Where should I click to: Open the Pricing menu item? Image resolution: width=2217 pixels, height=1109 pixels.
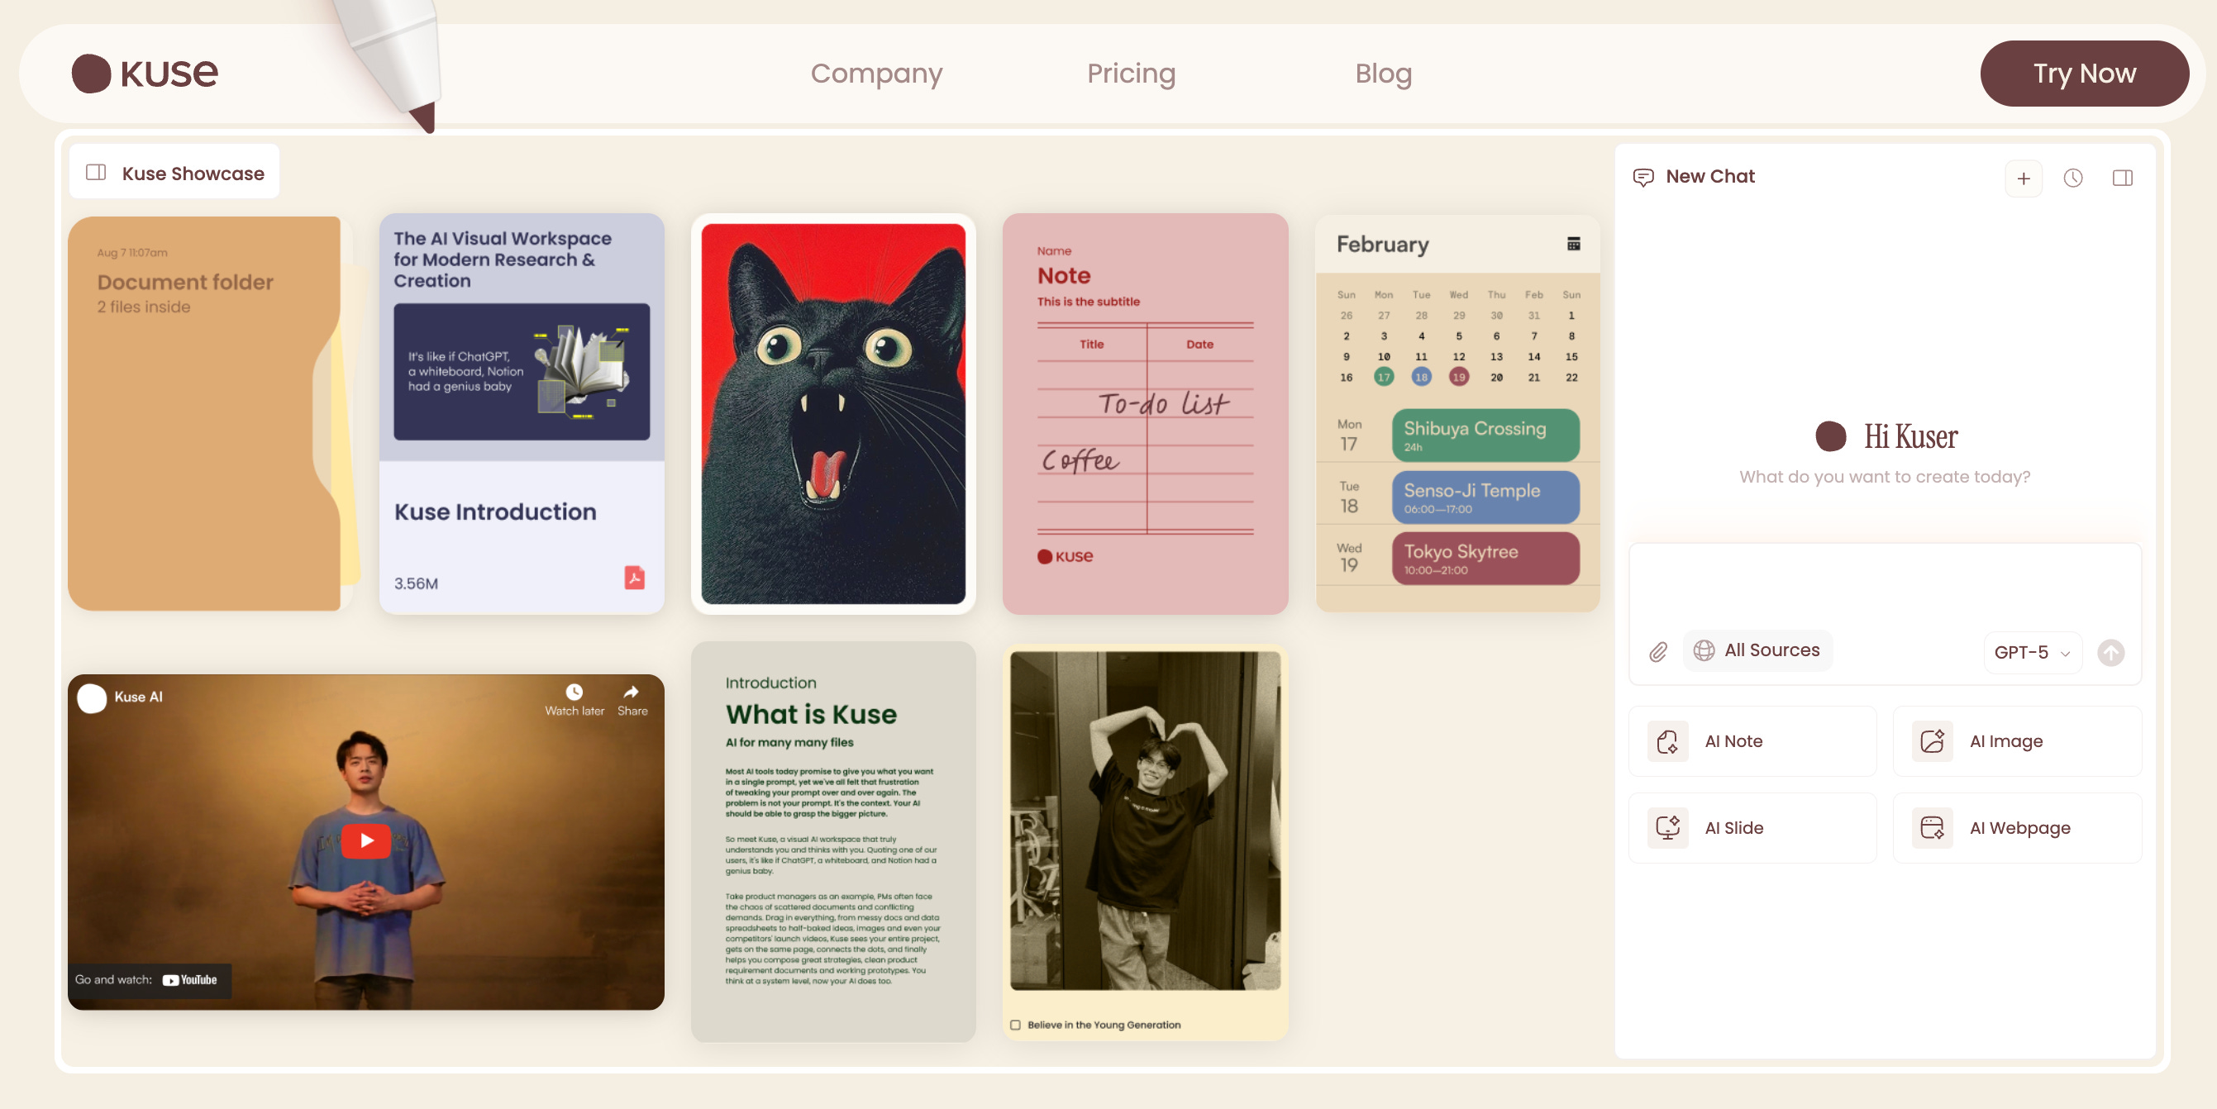1131,73
